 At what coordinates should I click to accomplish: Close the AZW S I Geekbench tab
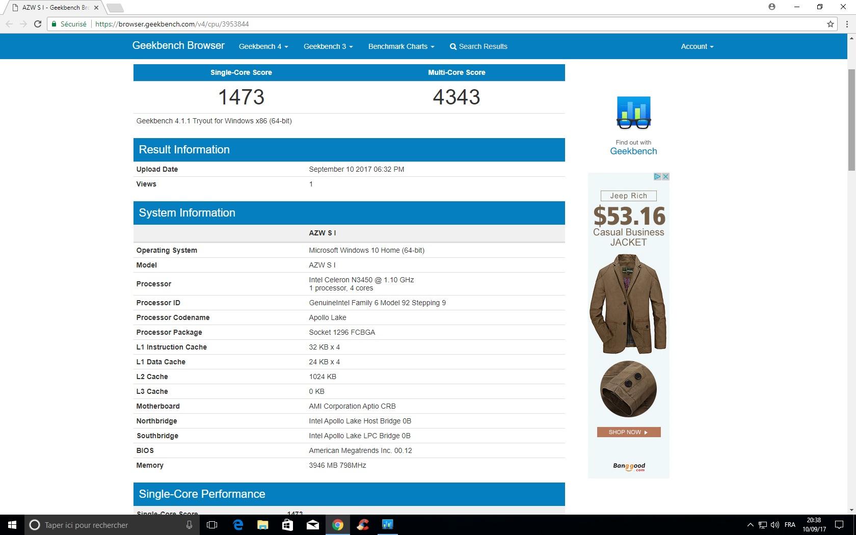[96, 8]
